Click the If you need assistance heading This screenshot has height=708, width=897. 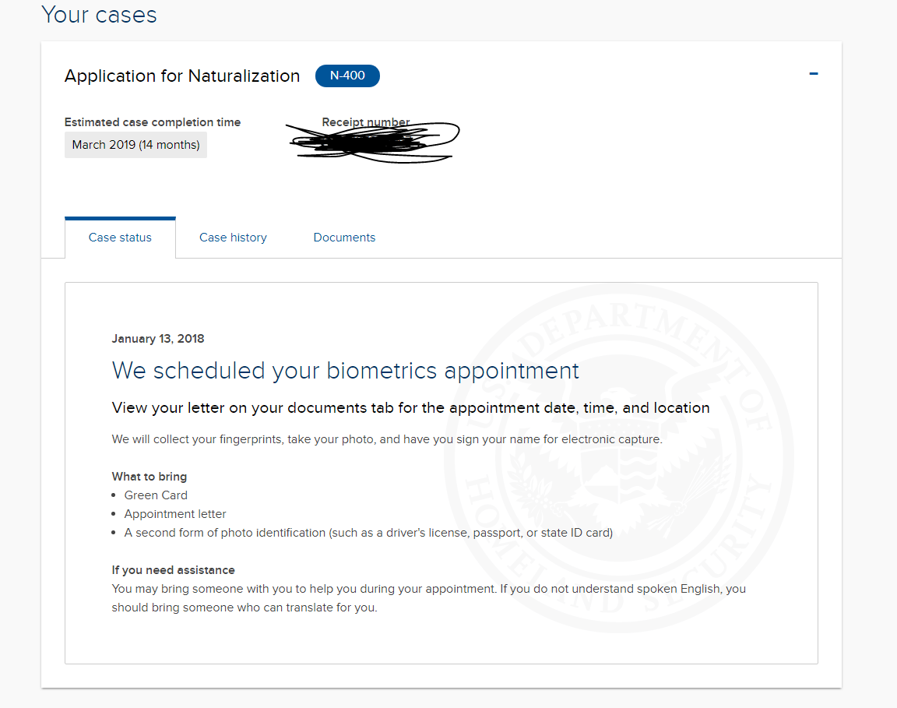tap(174, 570)
